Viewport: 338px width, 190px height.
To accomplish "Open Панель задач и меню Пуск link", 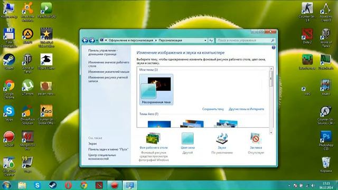I will (108, 149).
